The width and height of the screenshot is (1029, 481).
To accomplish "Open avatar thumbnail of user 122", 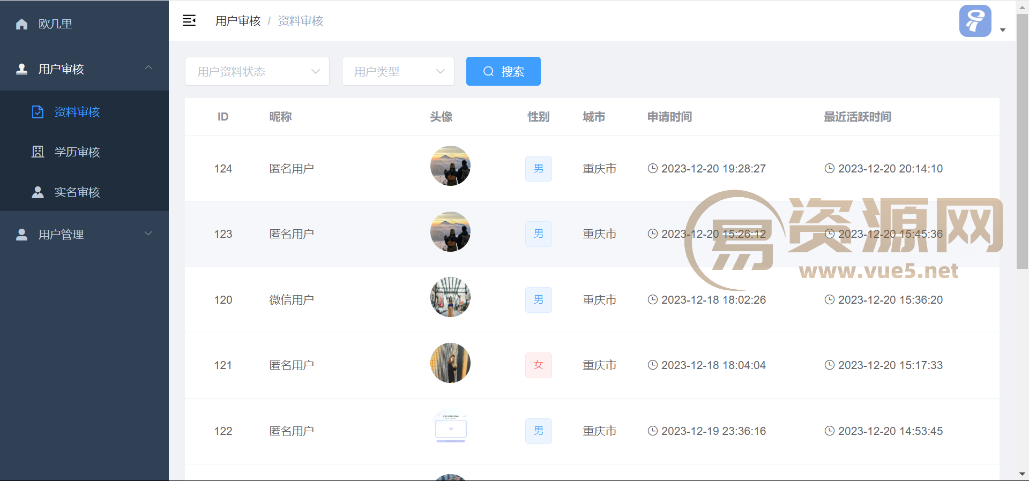I will pyautogui.click(x=450, y=429).
